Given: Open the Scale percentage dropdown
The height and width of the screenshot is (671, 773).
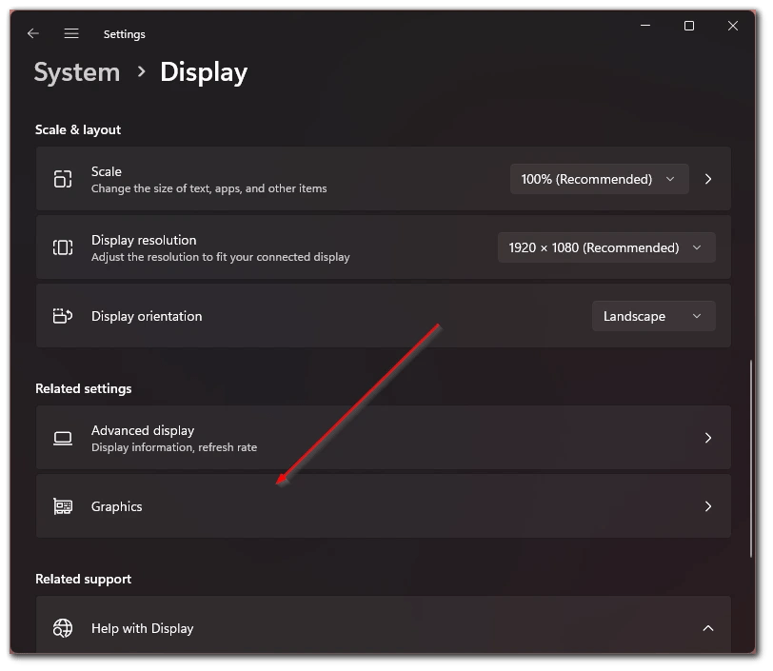Looking at the screenshot, I should [599, 179].
